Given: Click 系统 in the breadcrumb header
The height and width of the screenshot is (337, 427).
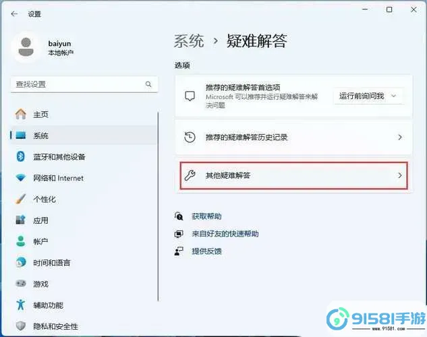Looking at the screenshot, I should 189,41.
